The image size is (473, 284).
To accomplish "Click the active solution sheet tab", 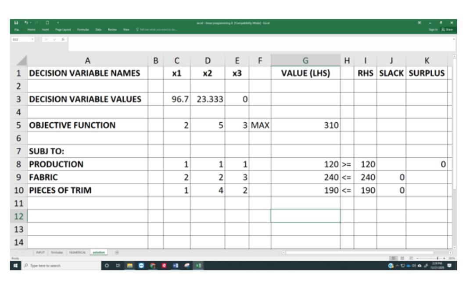I will [99, 252].
